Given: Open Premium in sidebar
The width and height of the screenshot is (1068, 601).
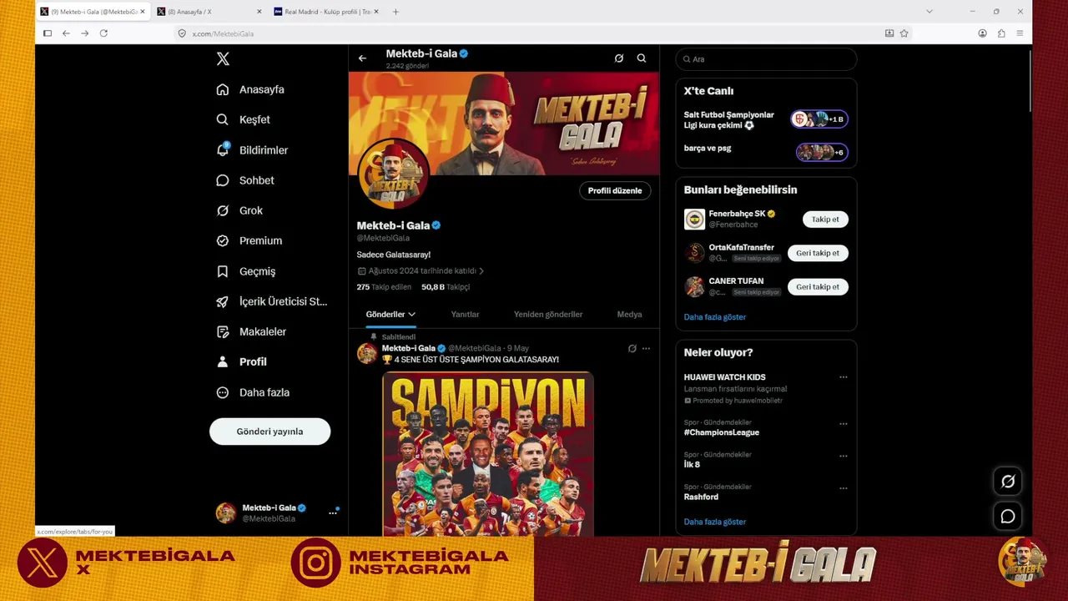Looking at the screenshot, I should [x=249, y=240].
